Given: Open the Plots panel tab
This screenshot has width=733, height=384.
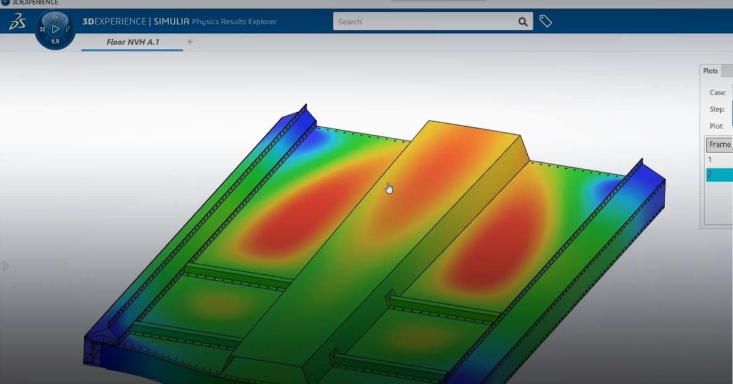Looking at the screenshot, I should point(710,71).
